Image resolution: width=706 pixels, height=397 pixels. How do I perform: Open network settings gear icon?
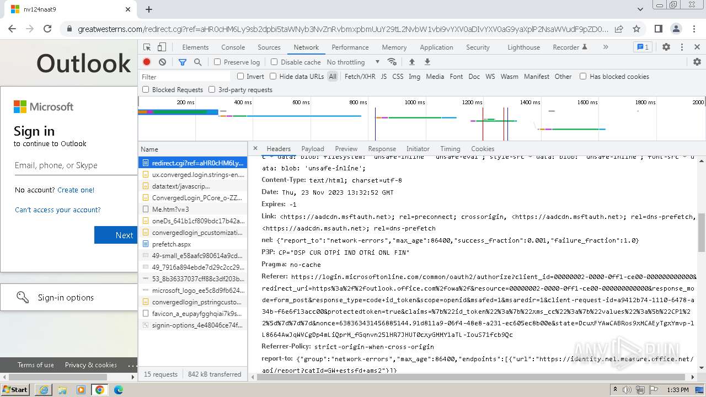click(697, 62)
